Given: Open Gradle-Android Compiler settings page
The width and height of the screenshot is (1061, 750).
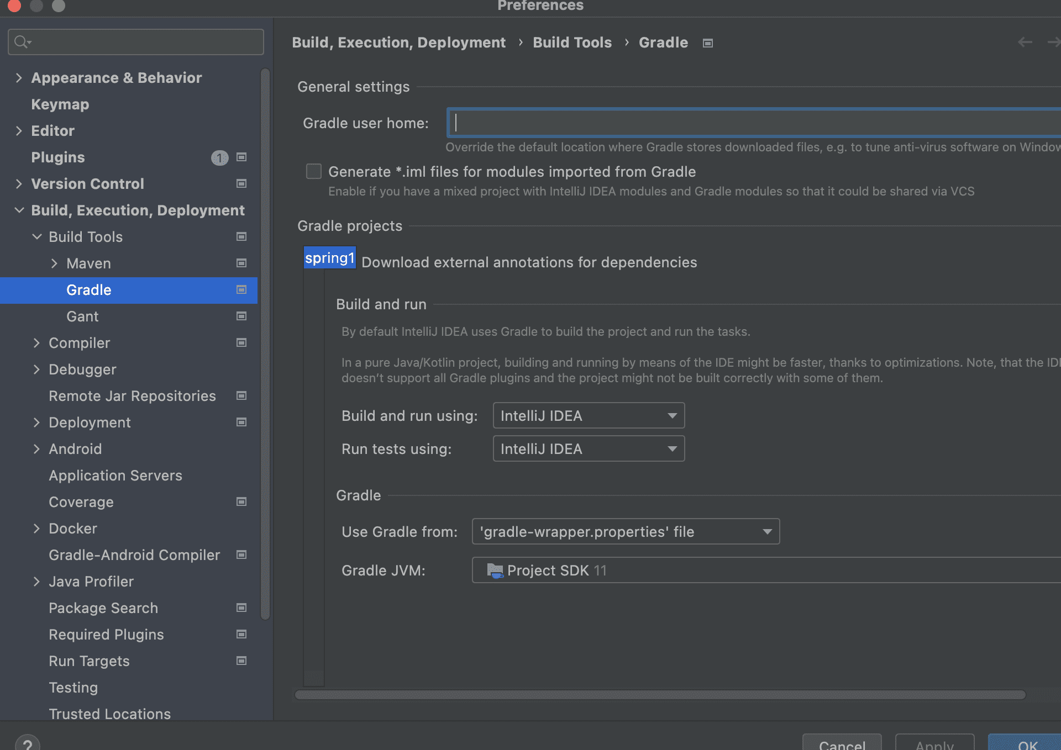Looking at the screenshot, I should (134, 555).
